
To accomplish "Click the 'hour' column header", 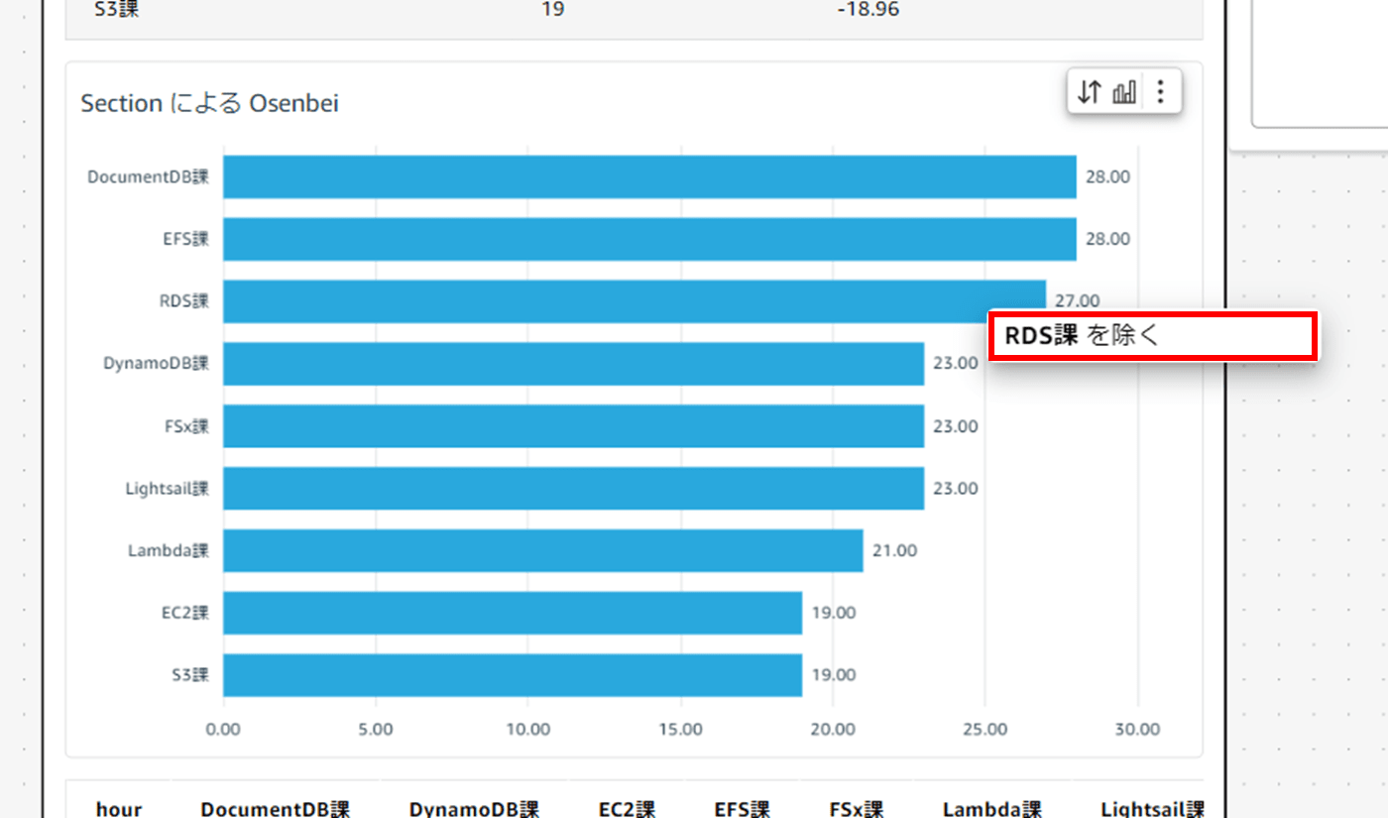I will pyautogui.click(x=119, y=808).
